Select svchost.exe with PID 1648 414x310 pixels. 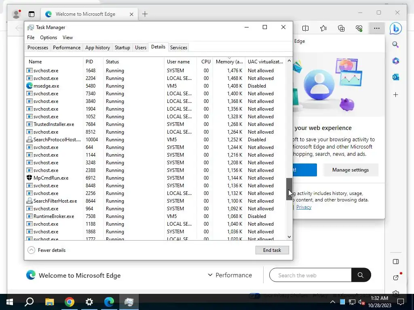156,70
